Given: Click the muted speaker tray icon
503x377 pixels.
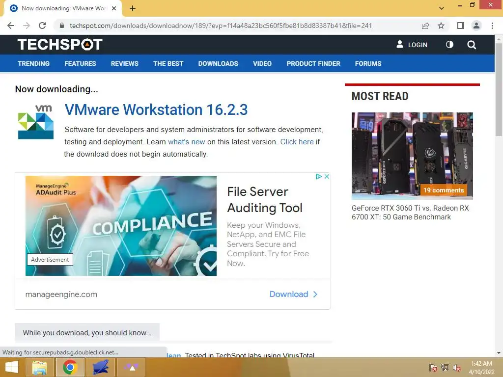Looking at the screenshot, I should coord(456,368).
